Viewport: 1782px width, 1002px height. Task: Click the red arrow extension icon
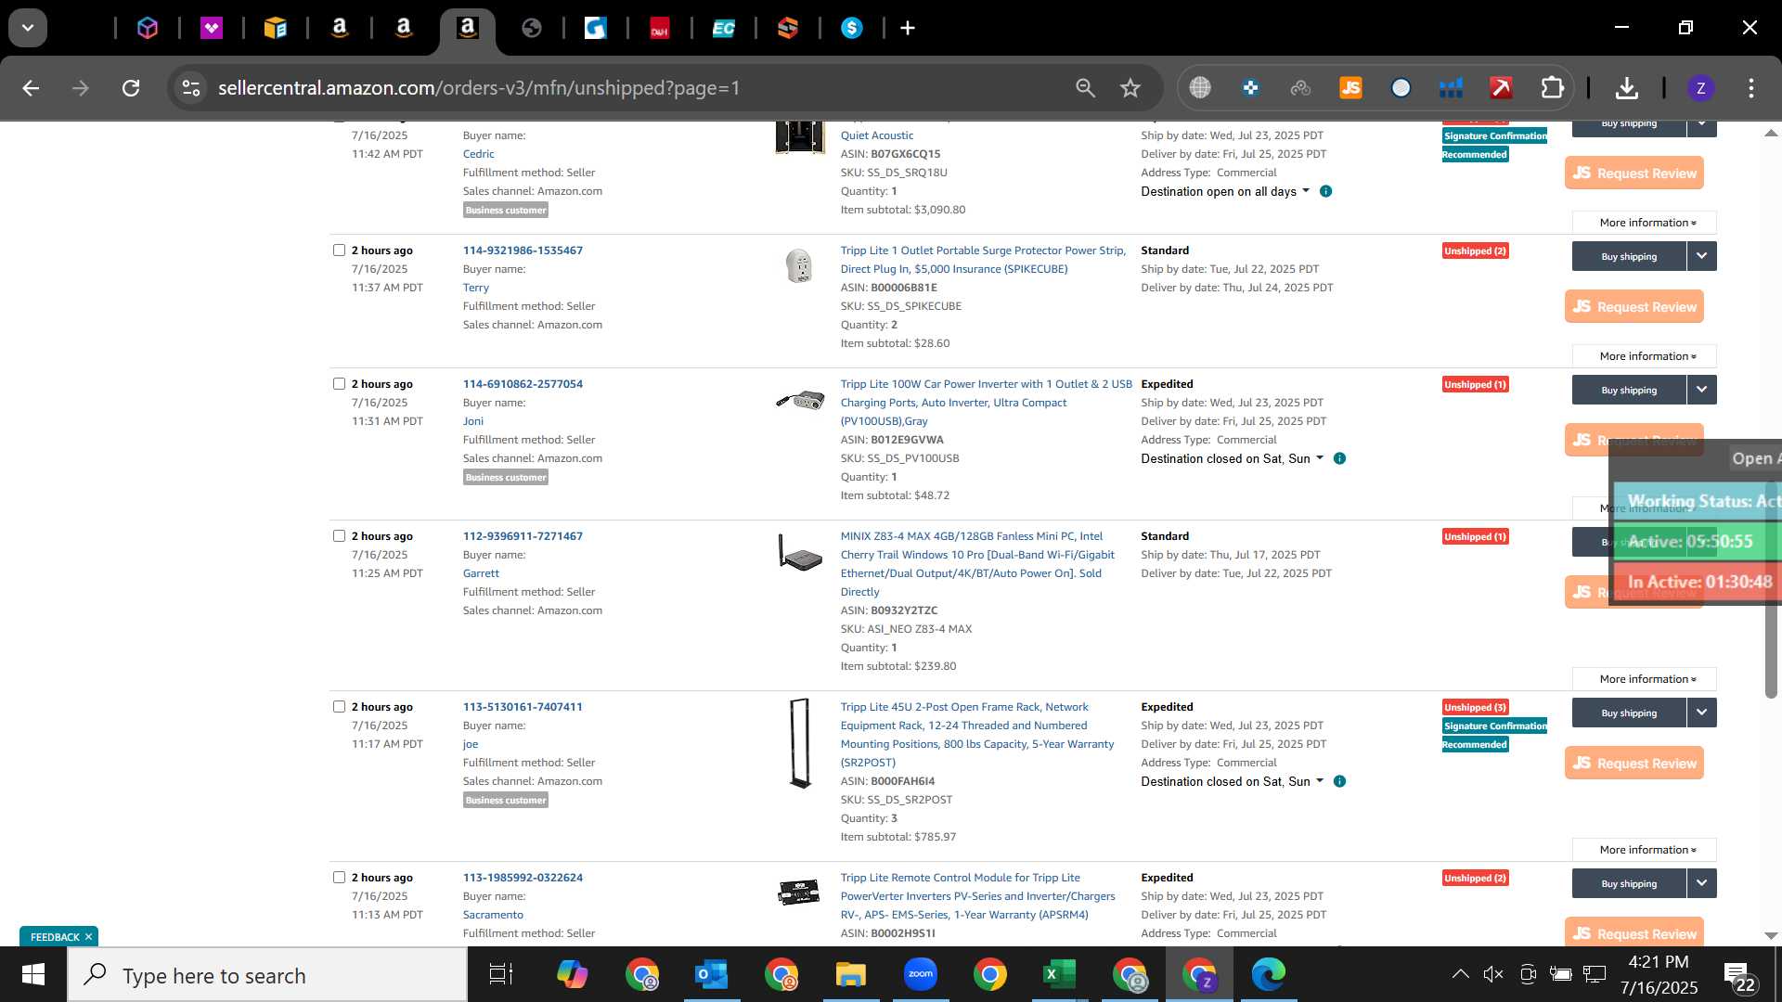point(1501,88)
